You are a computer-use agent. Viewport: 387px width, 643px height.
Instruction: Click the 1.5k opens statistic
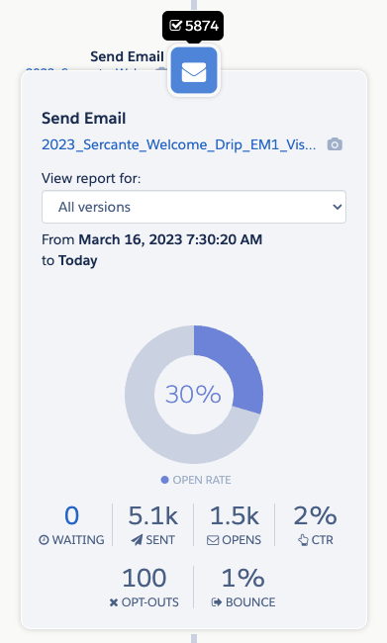(234, 515)
